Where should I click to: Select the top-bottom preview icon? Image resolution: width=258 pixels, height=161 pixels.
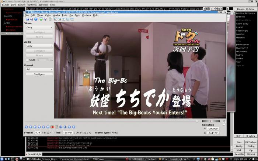tap(68, 19)
